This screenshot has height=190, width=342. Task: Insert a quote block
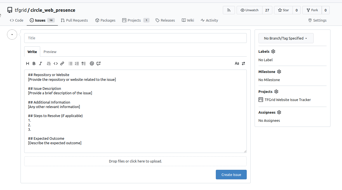49,63
